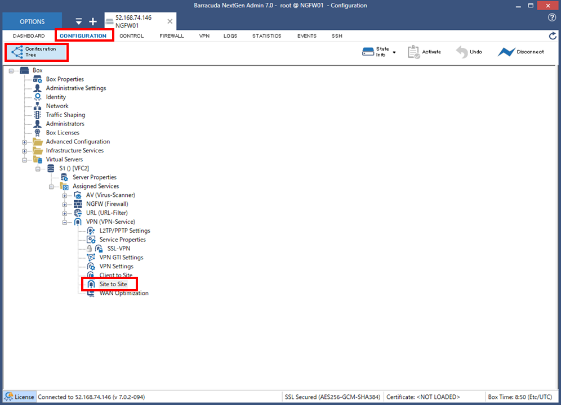The width and height of the screenshot is (561, 405).
Task: Select the WAN Optimization tree item
Action: 124,293
